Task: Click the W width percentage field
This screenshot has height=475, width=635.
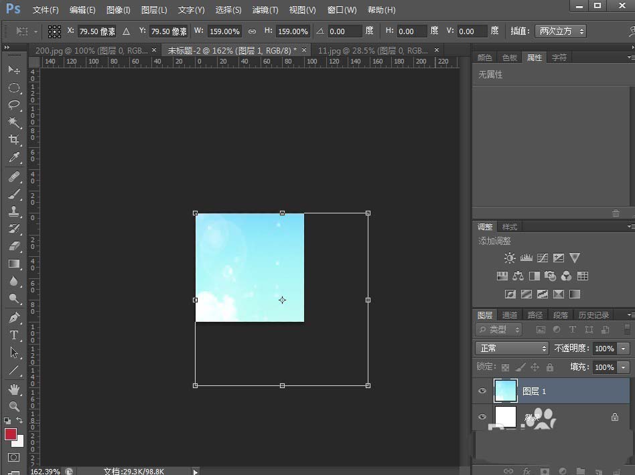Action: 225,31
